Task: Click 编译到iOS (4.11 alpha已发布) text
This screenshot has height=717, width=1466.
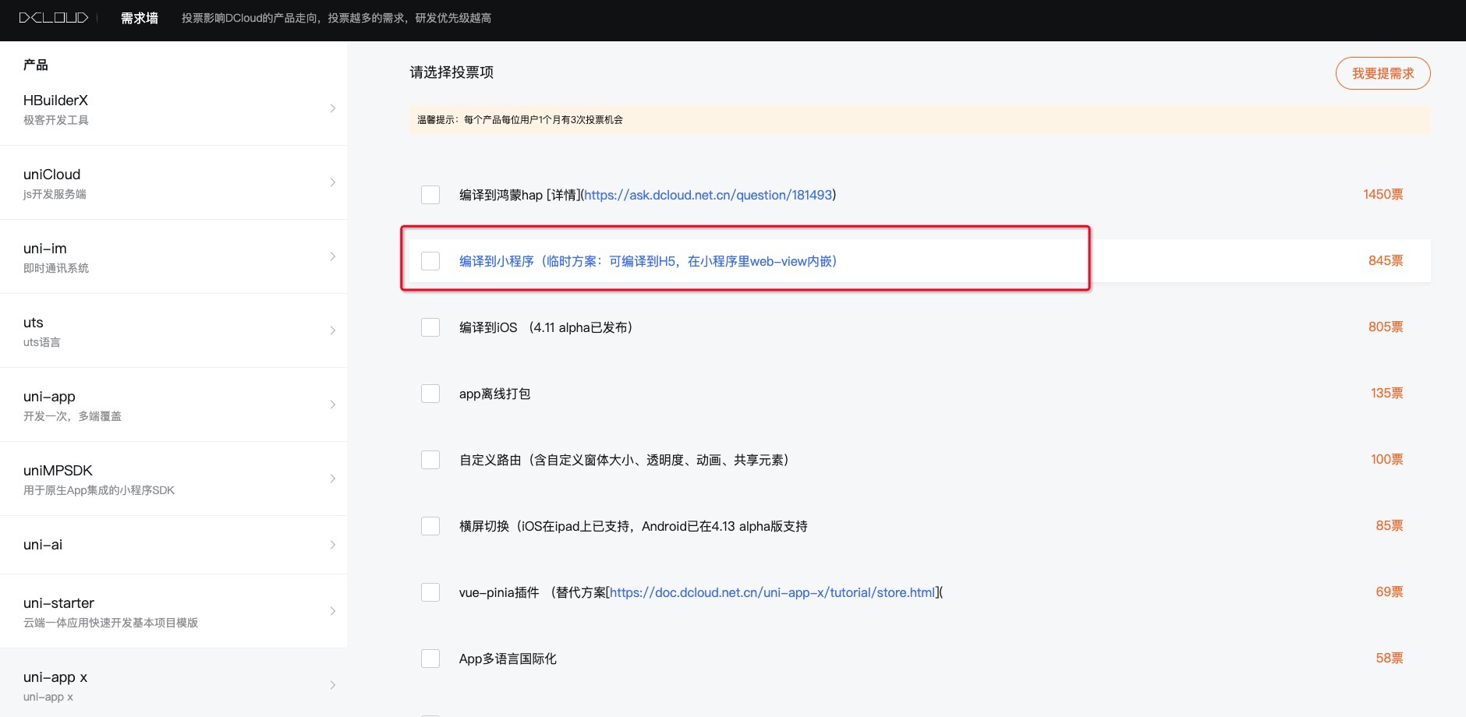Action: click(546, 327)
